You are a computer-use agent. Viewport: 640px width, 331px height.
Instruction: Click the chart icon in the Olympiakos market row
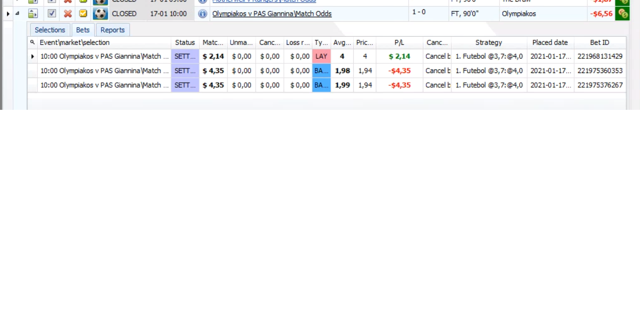[x=33, y=14]
